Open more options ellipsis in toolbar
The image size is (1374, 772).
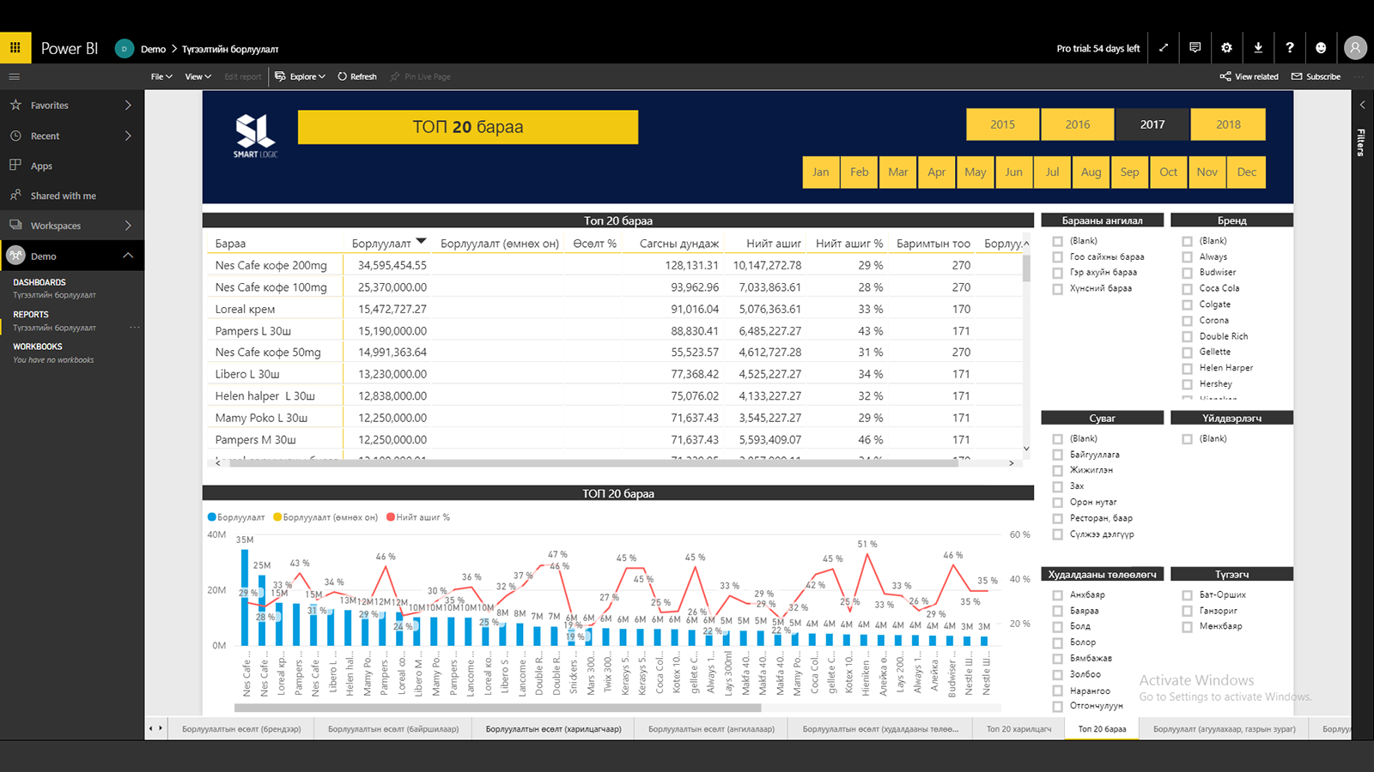click(x=1359, y=76)
